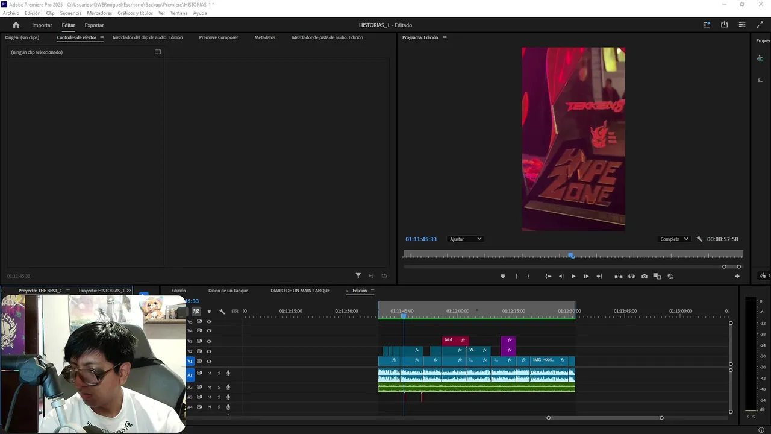This screenshot has height=434, width=771.
Task: Open Program monitor settings wrench
Action: click(699, 239)
